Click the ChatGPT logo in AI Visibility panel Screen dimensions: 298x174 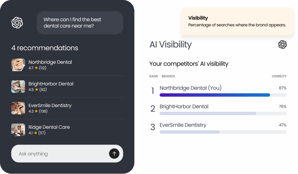[x=282, y=45]
